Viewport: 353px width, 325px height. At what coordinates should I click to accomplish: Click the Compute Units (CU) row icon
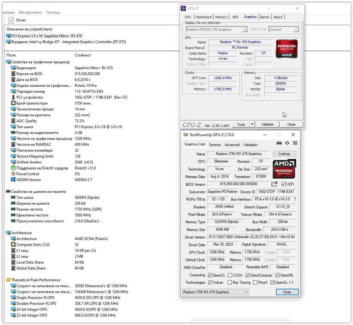pos(13,244)
